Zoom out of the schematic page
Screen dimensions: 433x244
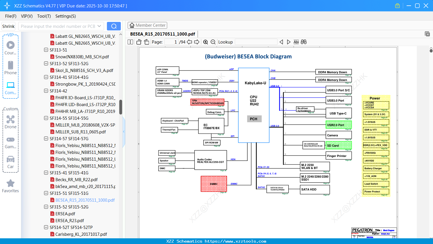[213, 42]
